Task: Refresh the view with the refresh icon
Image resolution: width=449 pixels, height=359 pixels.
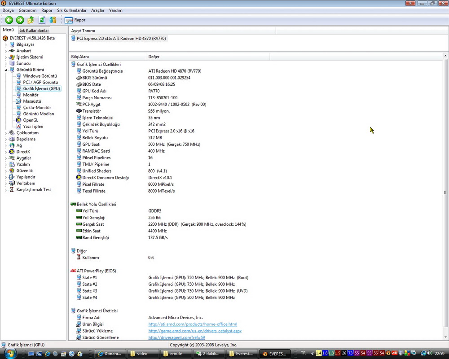Action: (x=42, y=20)
